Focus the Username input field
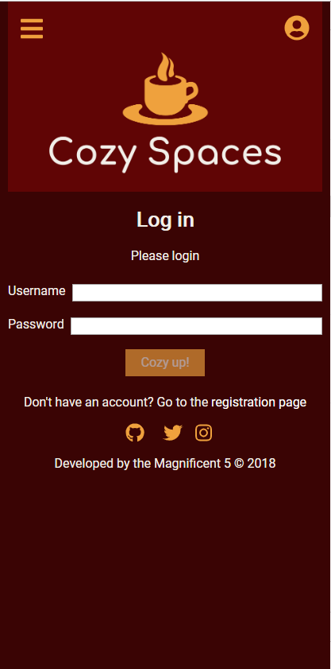 click(x=197, y=293)
